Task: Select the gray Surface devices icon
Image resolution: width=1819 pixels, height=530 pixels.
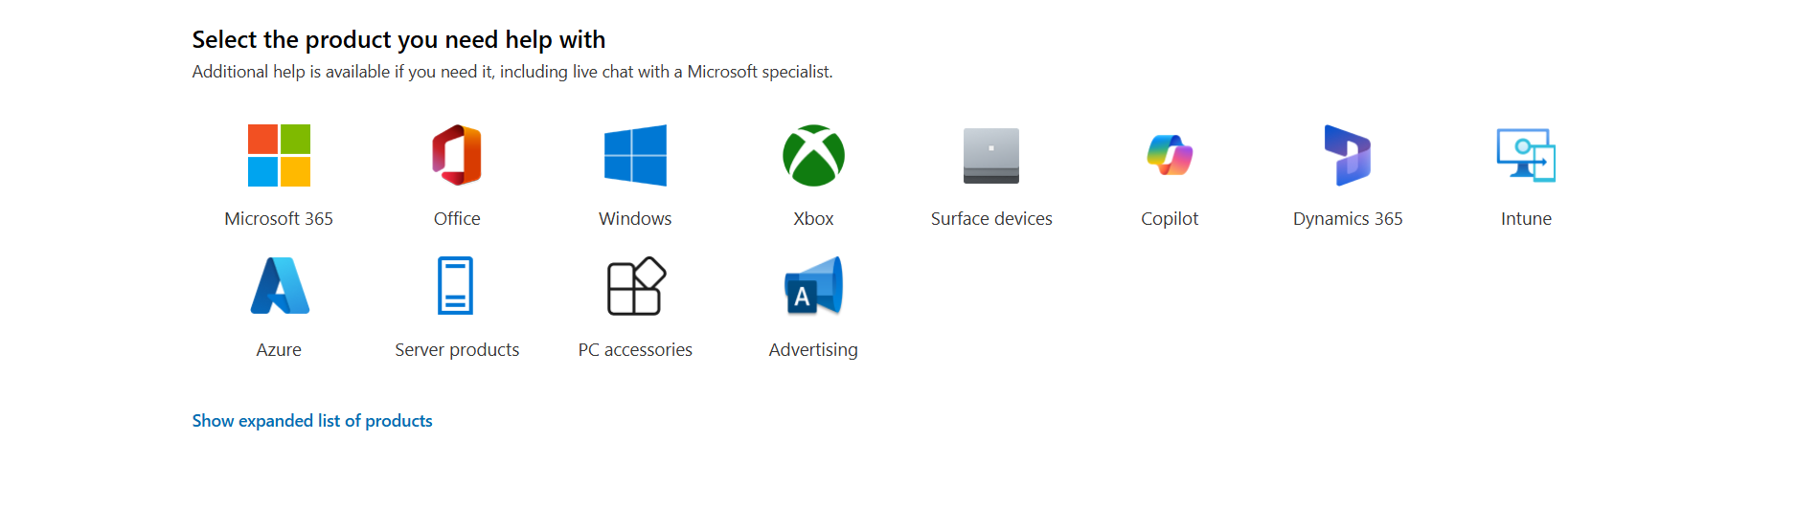Action: [991, 155]
